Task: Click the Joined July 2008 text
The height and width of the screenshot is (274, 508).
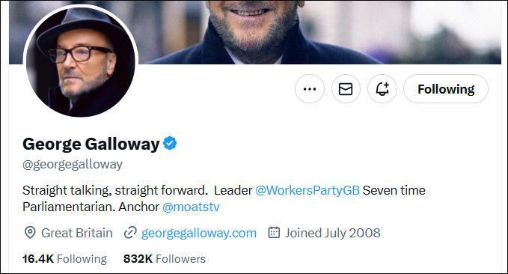Action: (x=332, y=233)
